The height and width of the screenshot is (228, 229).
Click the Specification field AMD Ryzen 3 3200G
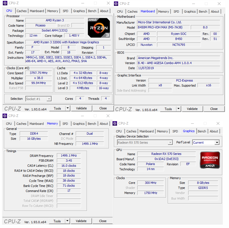pyautogui.click(x=68, y=42)
